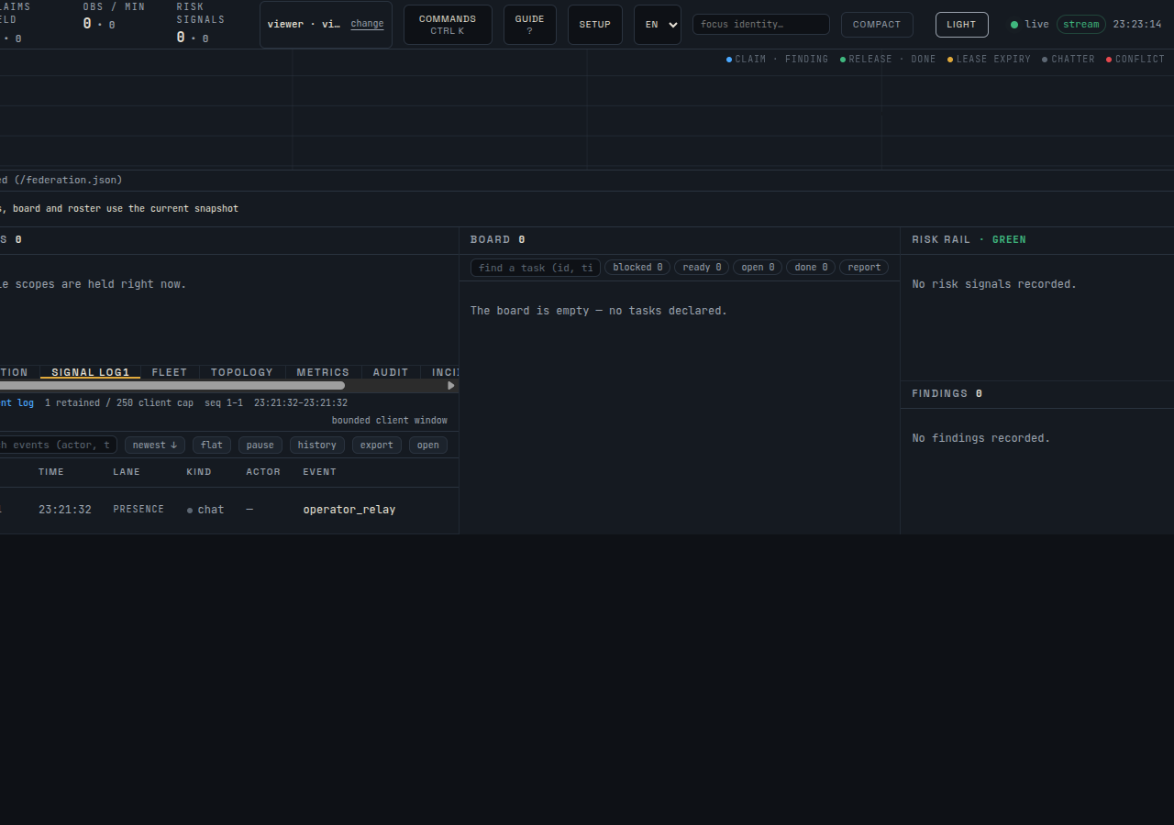Viewport: 1174px width, 825px height.
Task: Click 'No risk signals recorded.' text
Action: (x=994, y=285)
